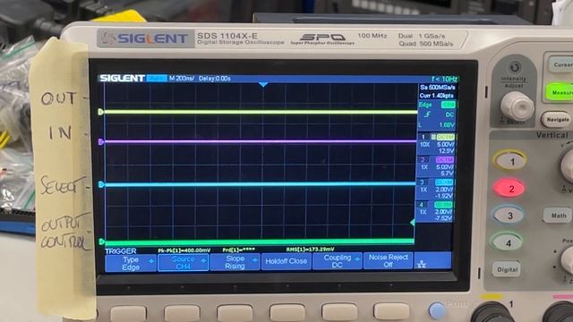Tap the blue Print button
The width and height of the screenshot is (573, 322).
437,310
